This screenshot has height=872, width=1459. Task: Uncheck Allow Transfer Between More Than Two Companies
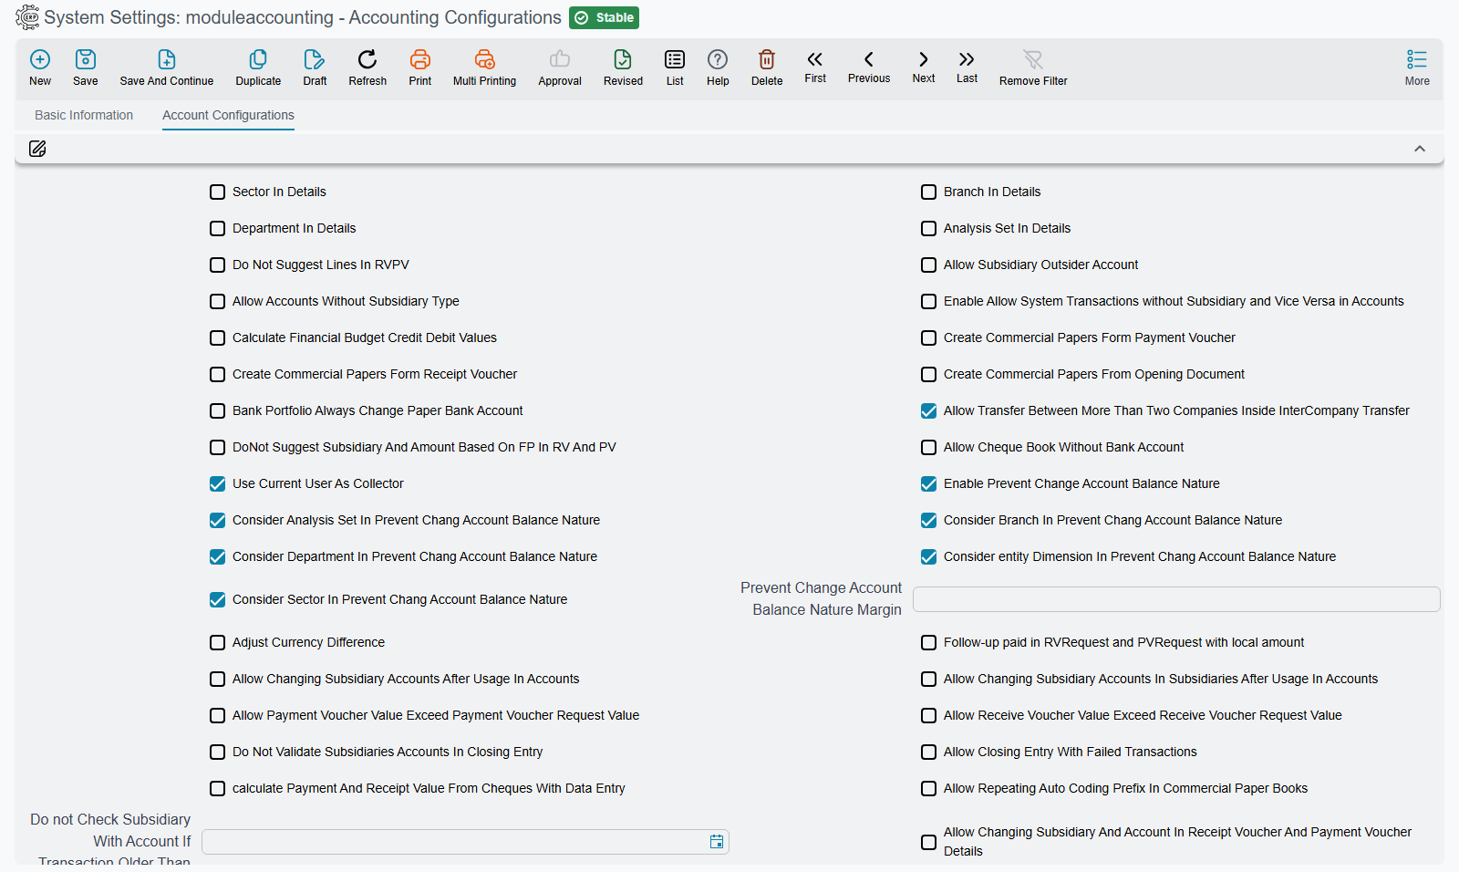928,410
